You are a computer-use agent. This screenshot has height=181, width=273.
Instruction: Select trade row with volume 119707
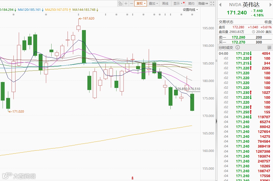[x=245, y=117]
